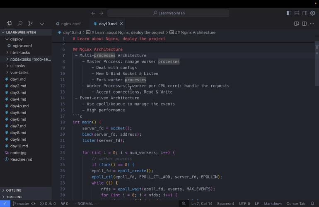Click the zoom magnifier status icon
Screen dimensions: 319x207
(184, 204)
